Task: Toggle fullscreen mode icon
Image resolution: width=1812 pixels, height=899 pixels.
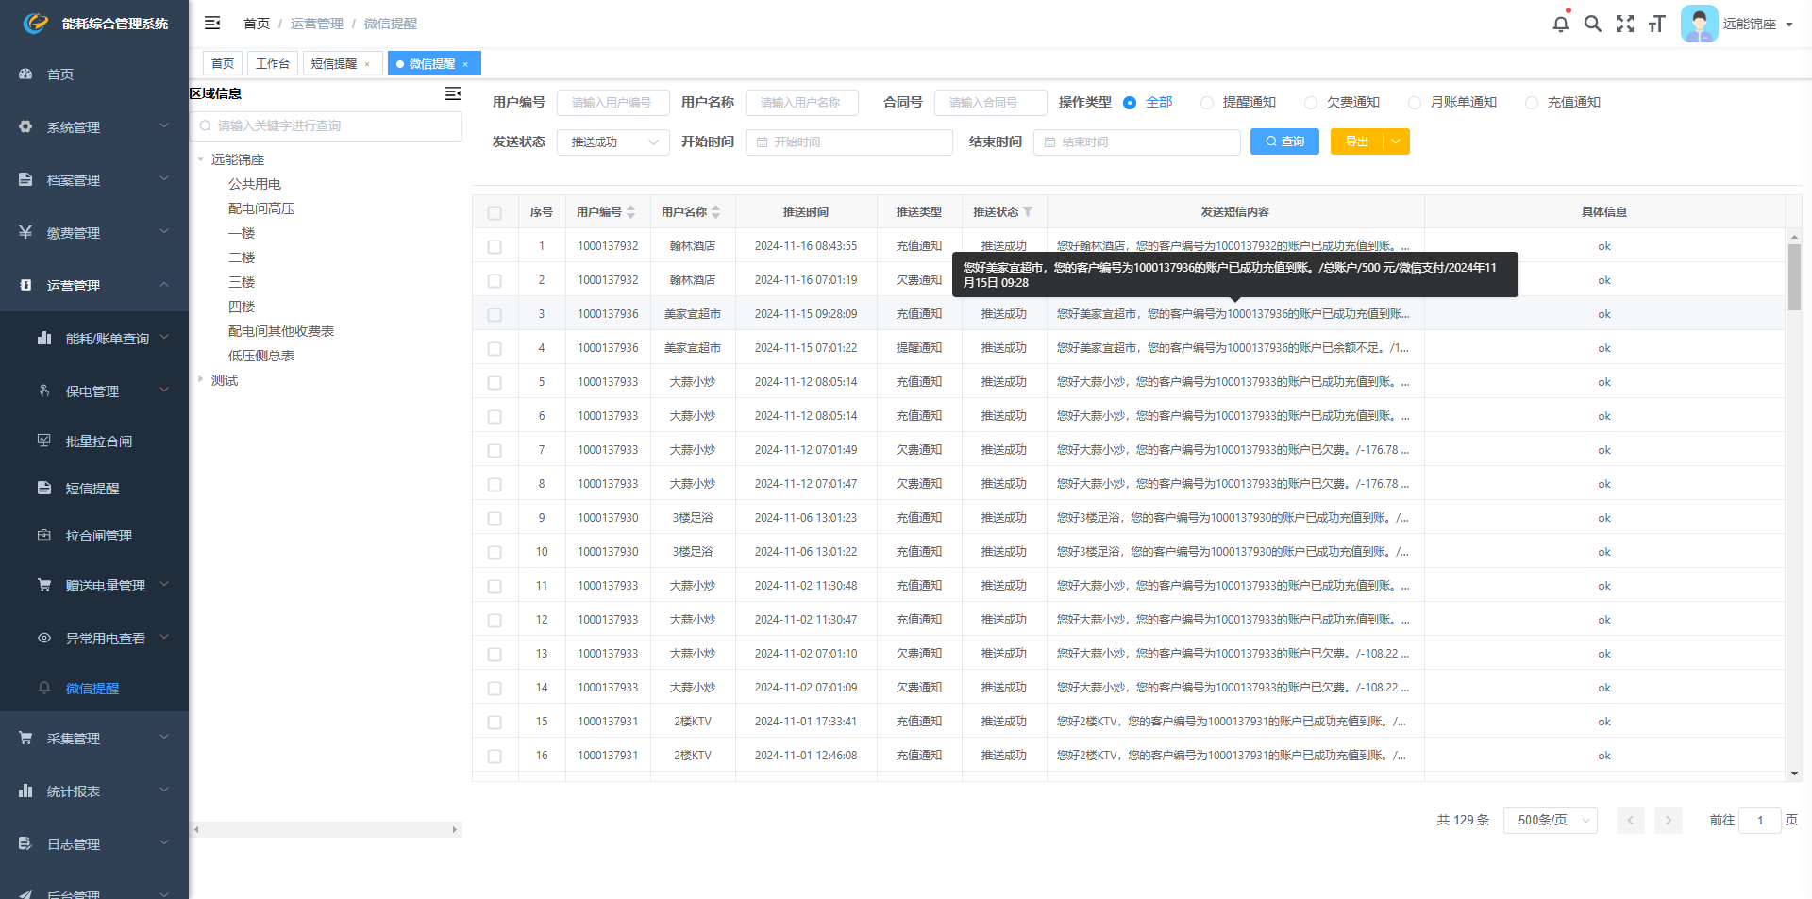Action: click(1624, 24)
